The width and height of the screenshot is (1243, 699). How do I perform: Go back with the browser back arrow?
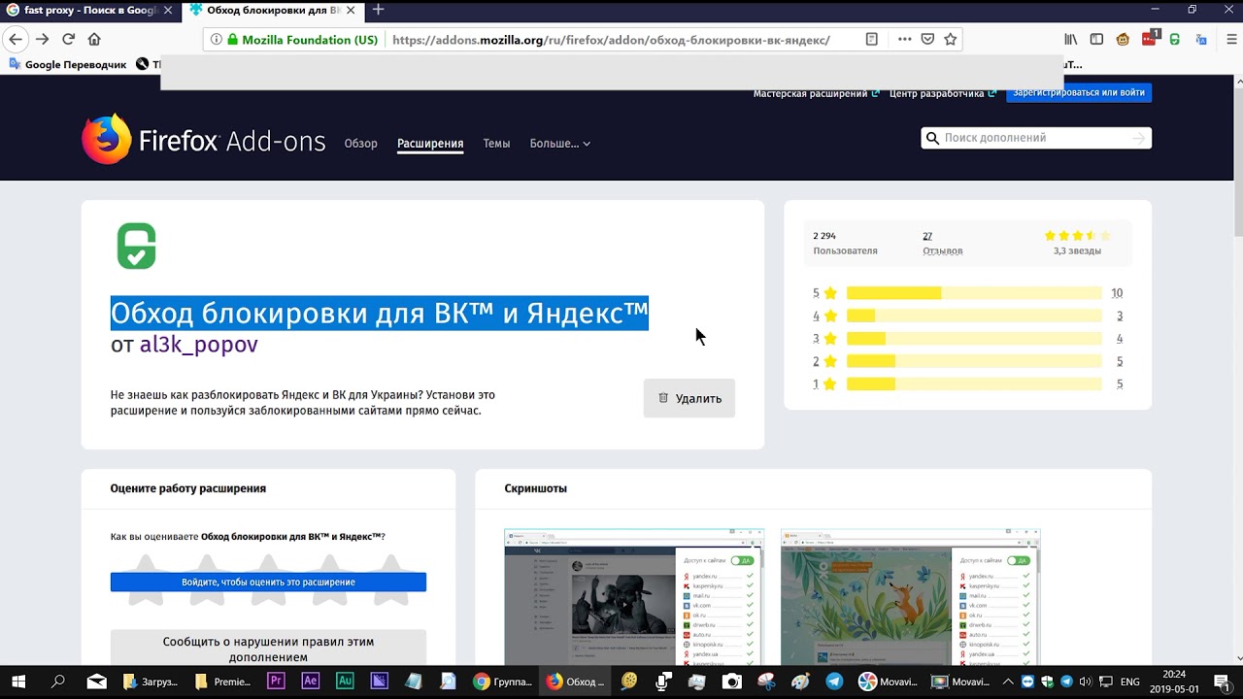pyautogui.click(x=16, y=40)
